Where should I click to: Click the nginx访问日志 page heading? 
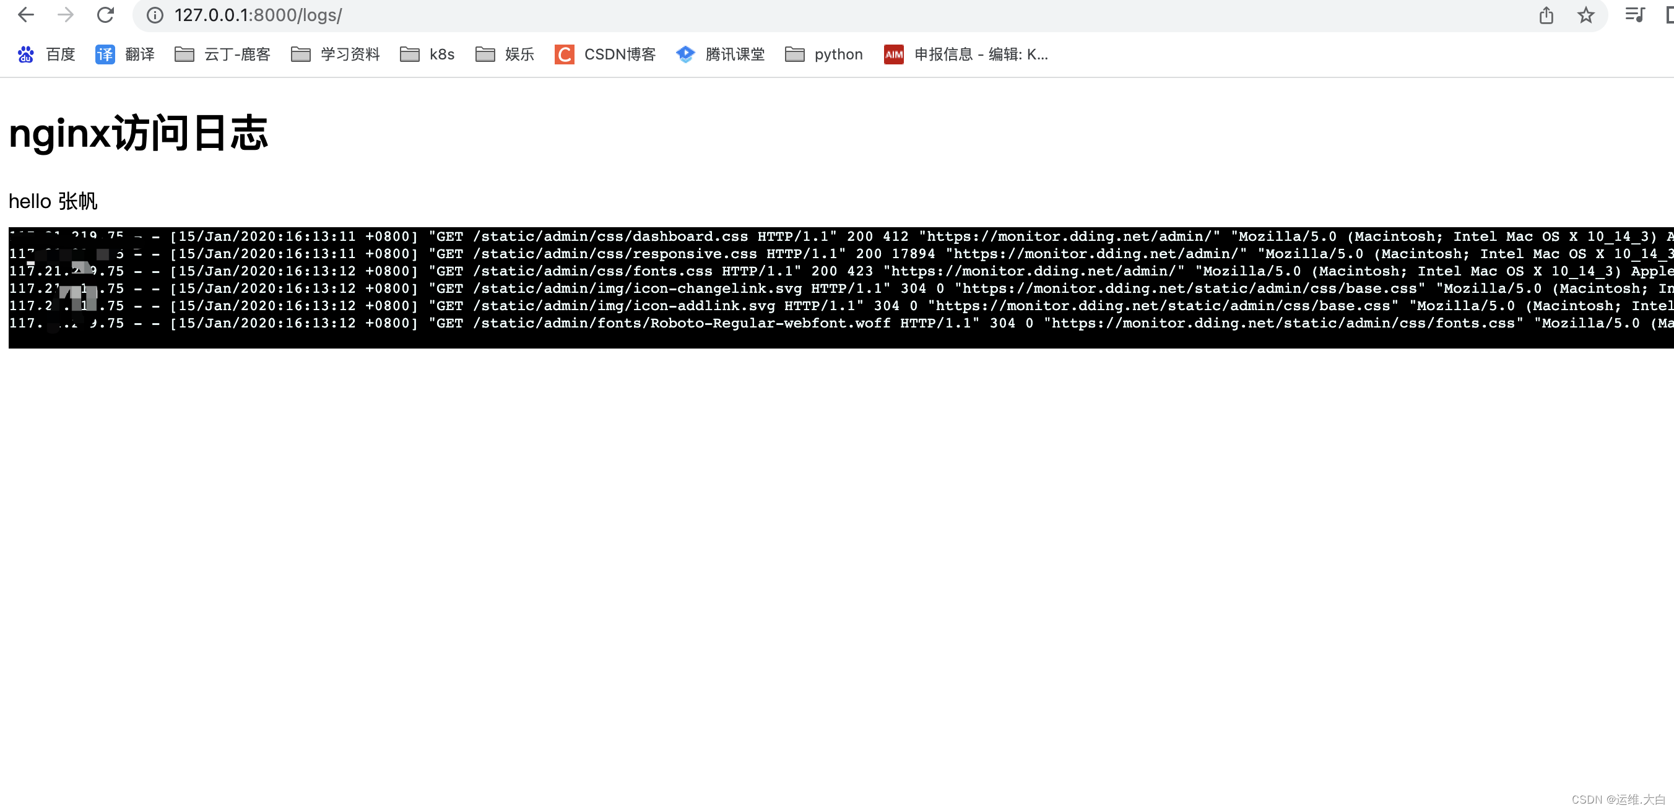[139, 134]
